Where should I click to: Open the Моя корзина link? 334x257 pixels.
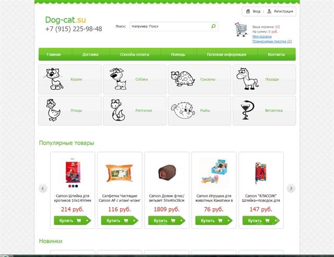pos(262,36)
